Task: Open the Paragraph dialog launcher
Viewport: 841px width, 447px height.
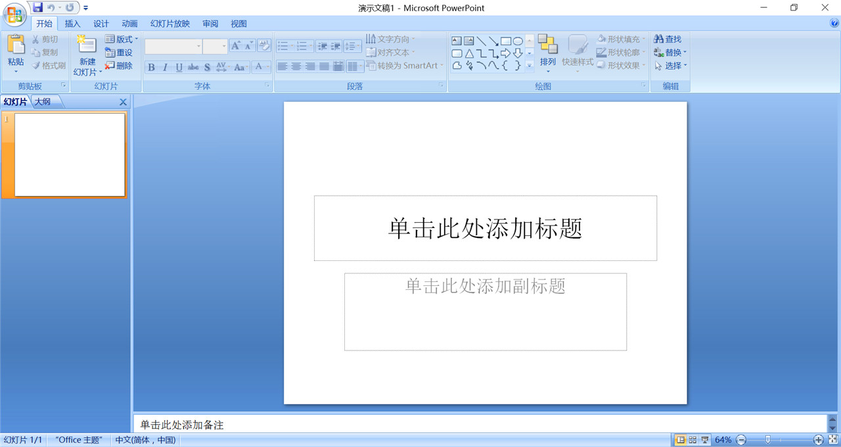Action: click(442, 86)
